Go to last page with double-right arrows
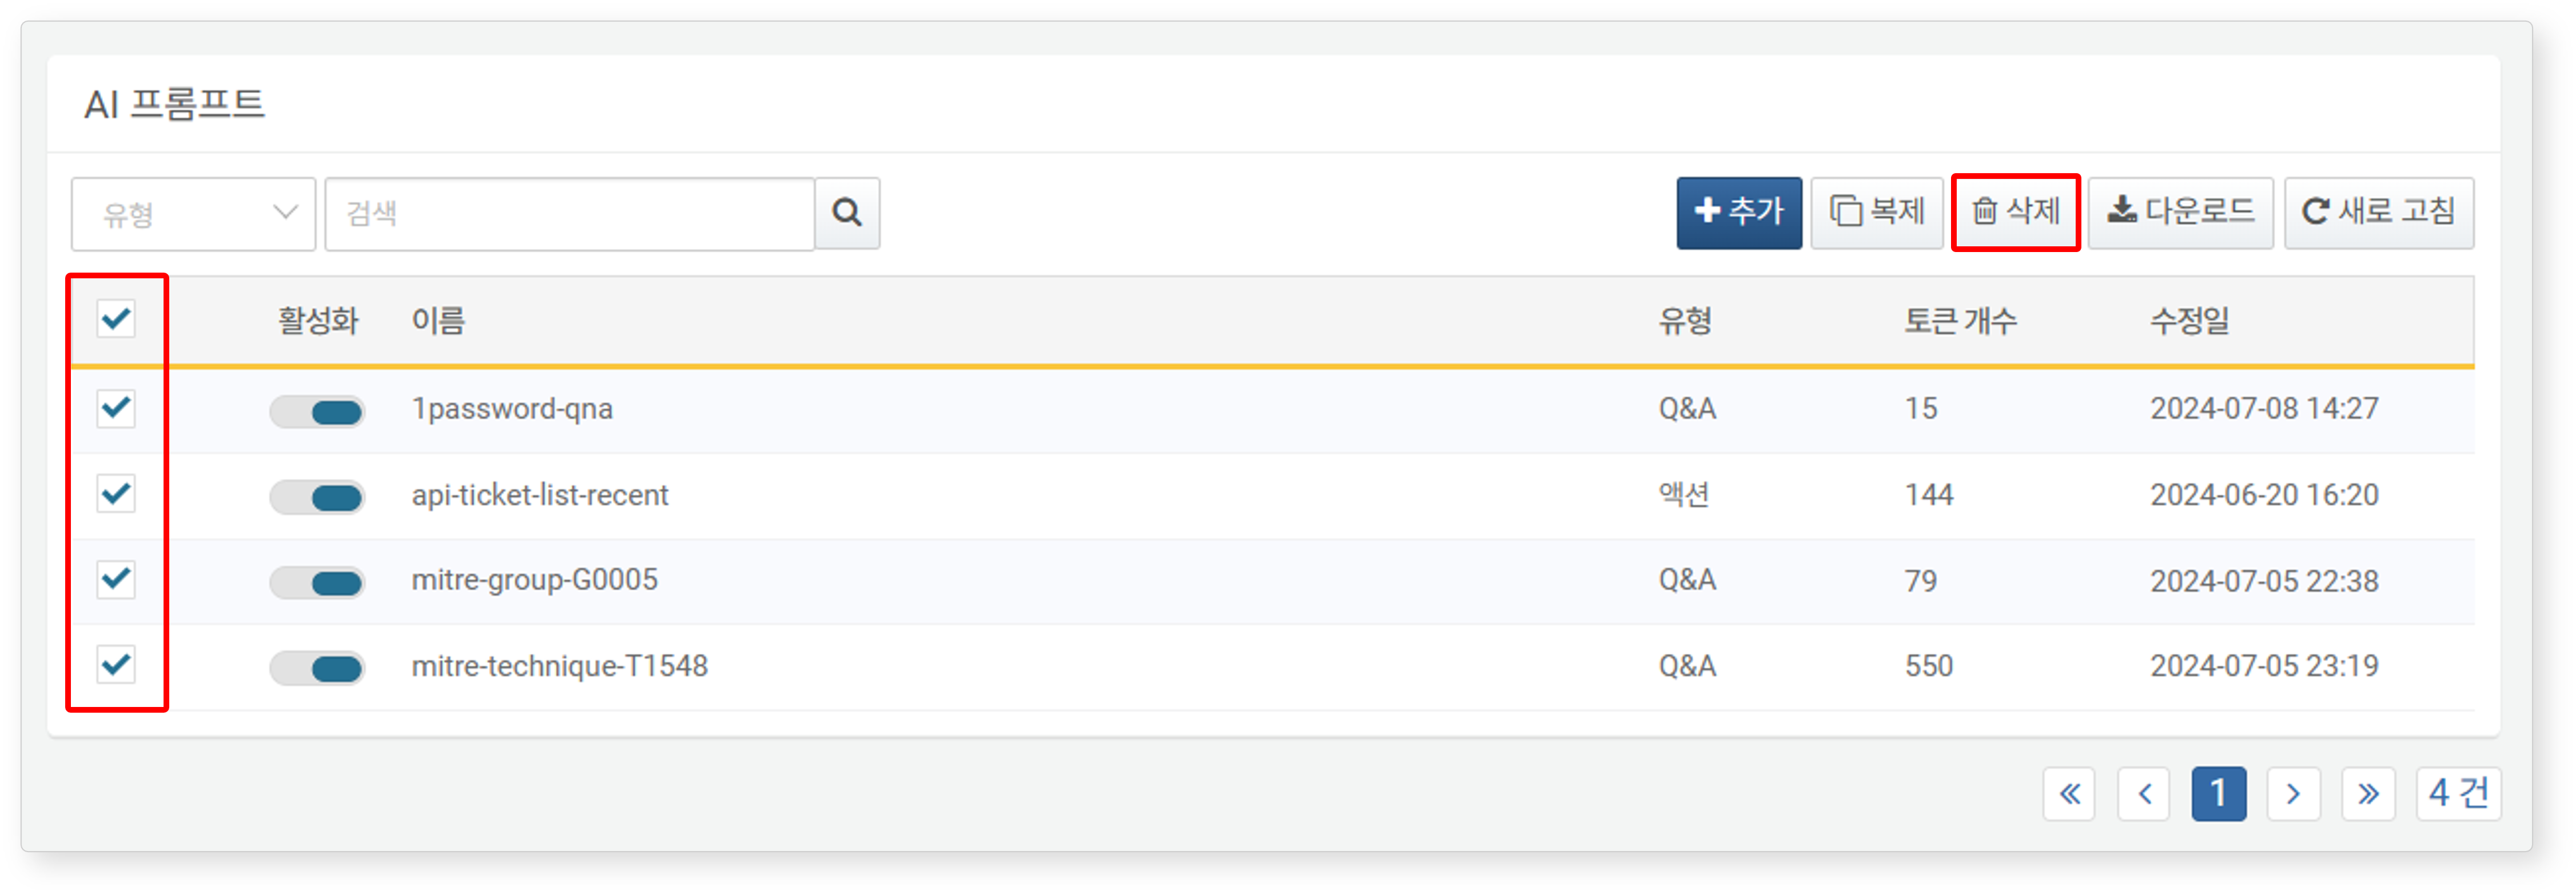The height and width of the screenshot is (895, 2576). click(2367, 794)
